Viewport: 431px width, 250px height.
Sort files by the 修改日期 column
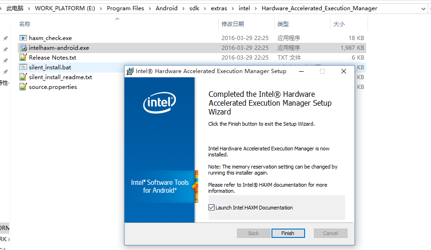click(x=233, y=24)
